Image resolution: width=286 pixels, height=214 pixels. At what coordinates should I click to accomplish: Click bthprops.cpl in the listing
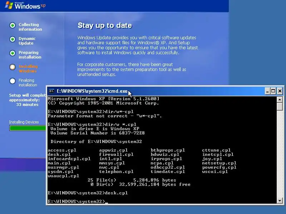tap(168, 150)
